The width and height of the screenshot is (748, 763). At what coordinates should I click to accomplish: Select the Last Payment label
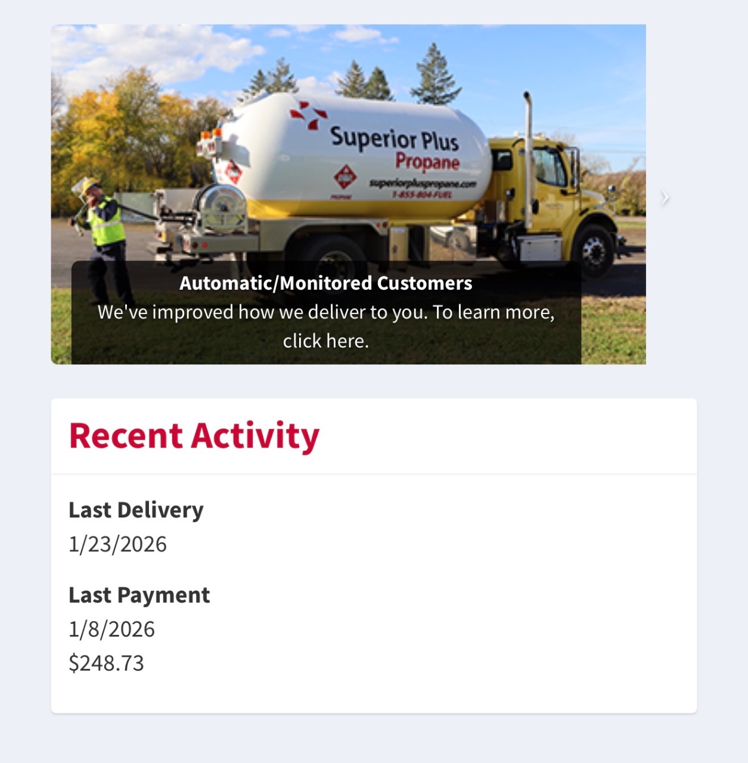139,595
